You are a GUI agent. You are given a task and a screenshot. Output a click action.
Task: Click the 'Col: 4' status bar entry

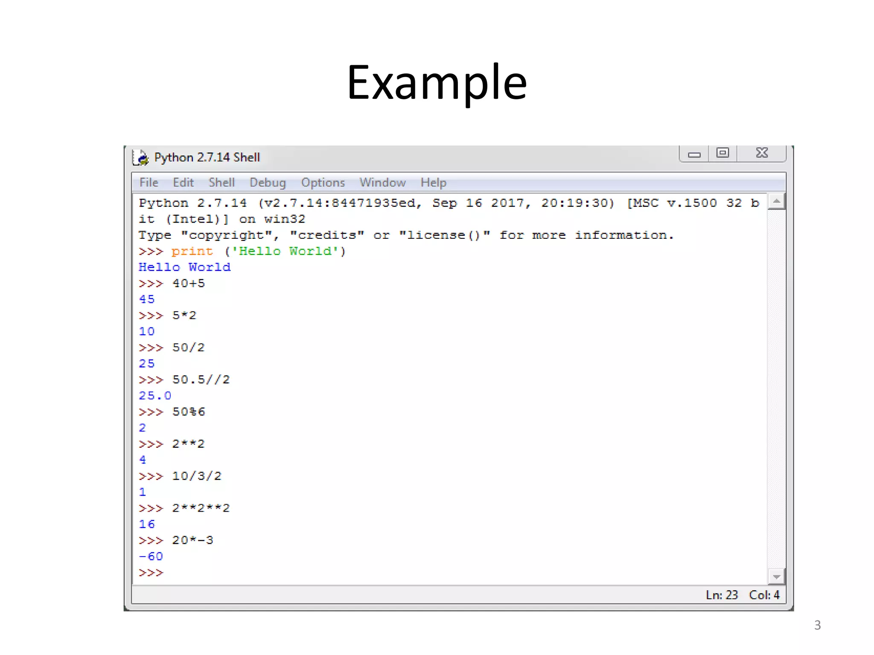(x=764, y=595)
